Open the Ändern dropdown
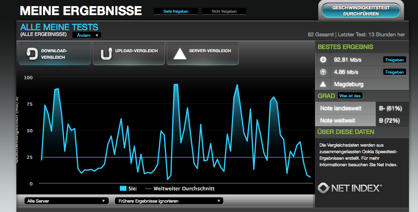Screen dimensions: 418x212 (x=86, y=36)
